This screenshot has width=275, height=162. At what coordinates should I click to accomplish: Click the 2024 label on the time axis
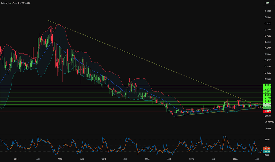(147, 159)
